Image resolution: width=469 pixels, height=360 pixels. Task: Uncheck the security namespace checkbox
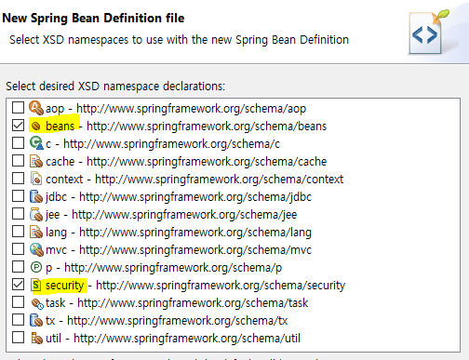pyautogui.click(x=18, y=285)
